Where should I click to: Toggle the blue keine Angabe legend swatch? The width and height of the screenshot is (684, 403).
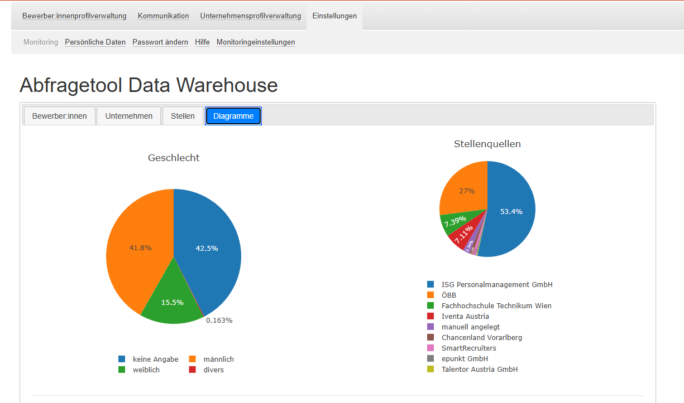[x=122, y=360]
